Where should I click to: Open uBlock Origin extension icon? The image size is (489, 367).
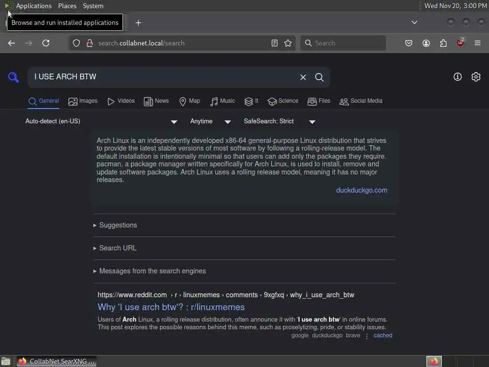pyautogui.click(x=460, y=43)
